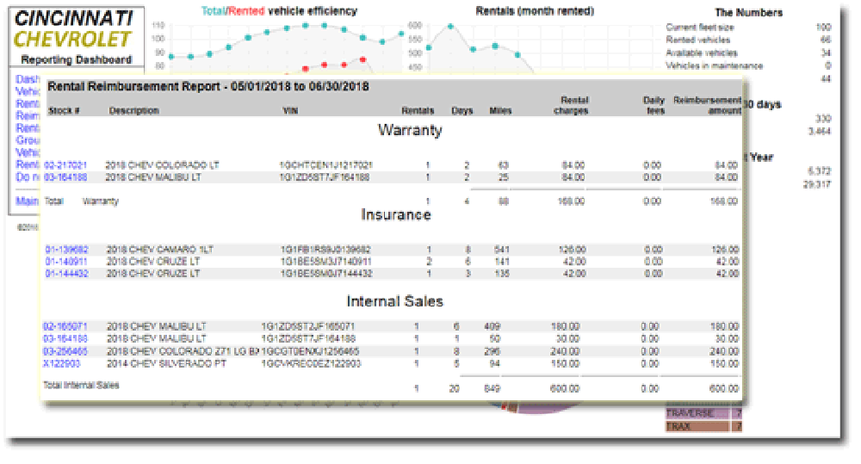Open stock number 03-256465 link
861x464 pixels.
pos(65,351)
